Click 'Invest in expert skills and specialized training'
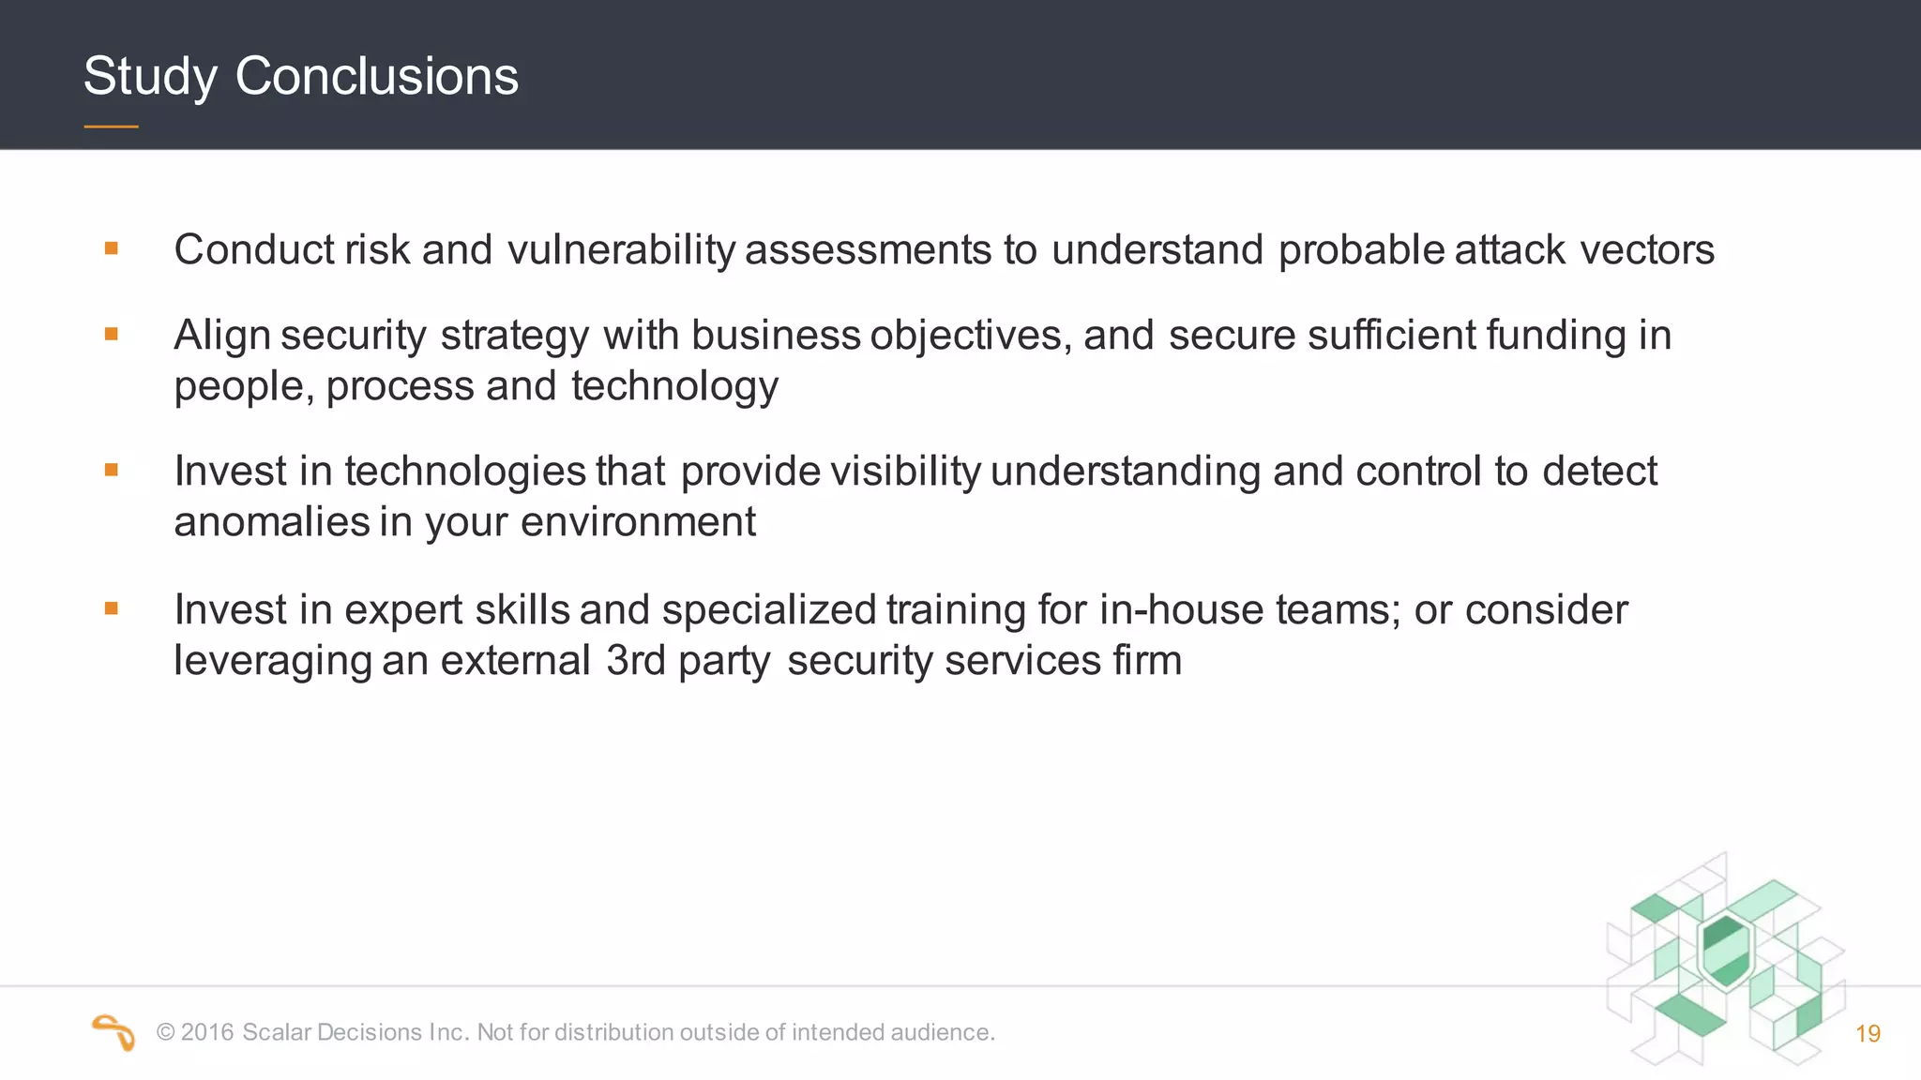Viewport: 1921px width, 1080px height. (x=599, y=610)
